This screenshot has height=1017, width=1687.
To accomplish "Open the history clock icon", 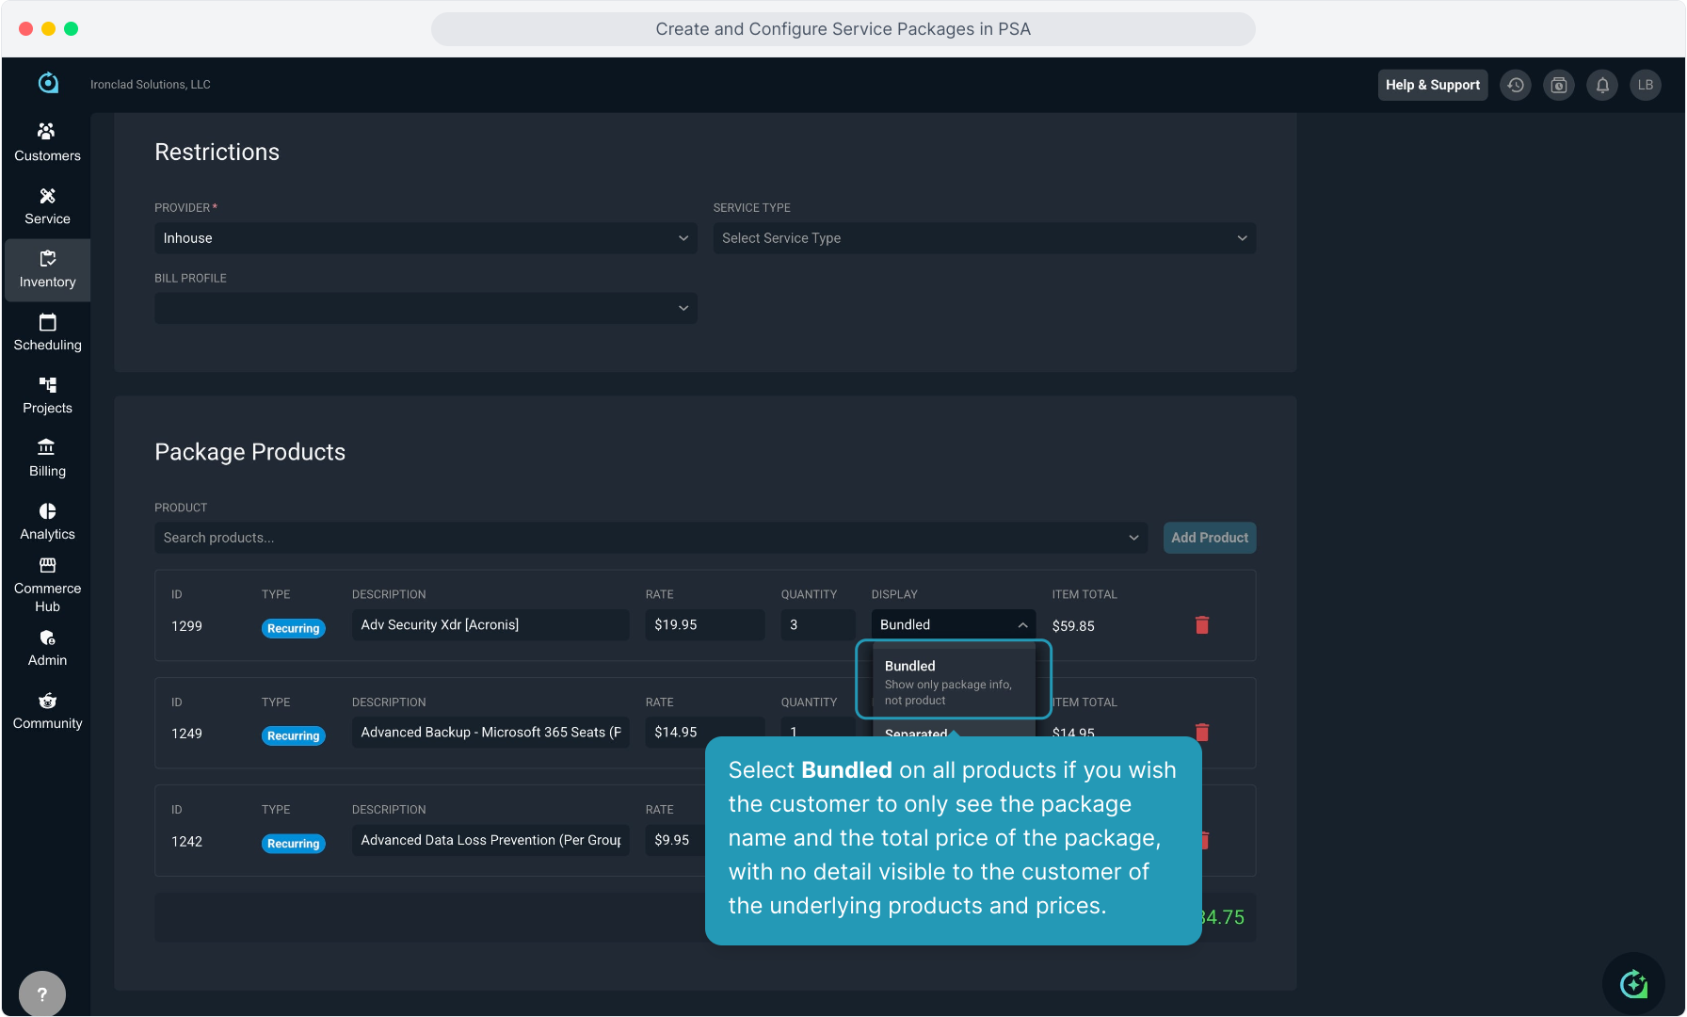I will tap(1516, 85).
